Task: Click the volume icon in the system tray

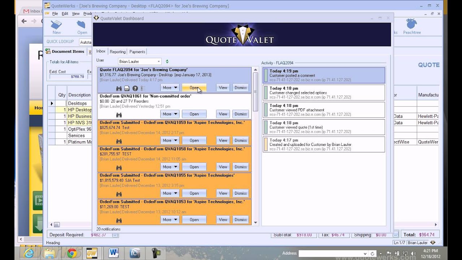Action: pos(413,253)
